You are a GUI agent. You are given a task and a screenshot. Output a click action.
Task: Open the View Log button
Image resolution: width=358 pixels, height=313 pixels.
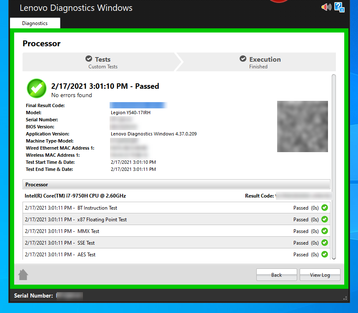coord(320,275)
